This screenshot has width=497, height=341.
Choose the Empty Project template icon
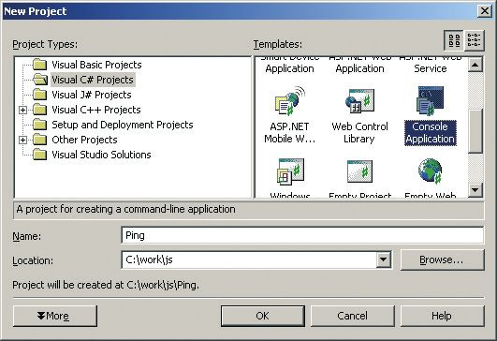pyautogui.click(x=359, y=171)
